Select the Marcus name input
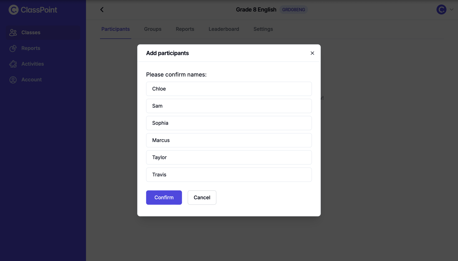Screen dimensions: 458x261 tap(229, 140)
